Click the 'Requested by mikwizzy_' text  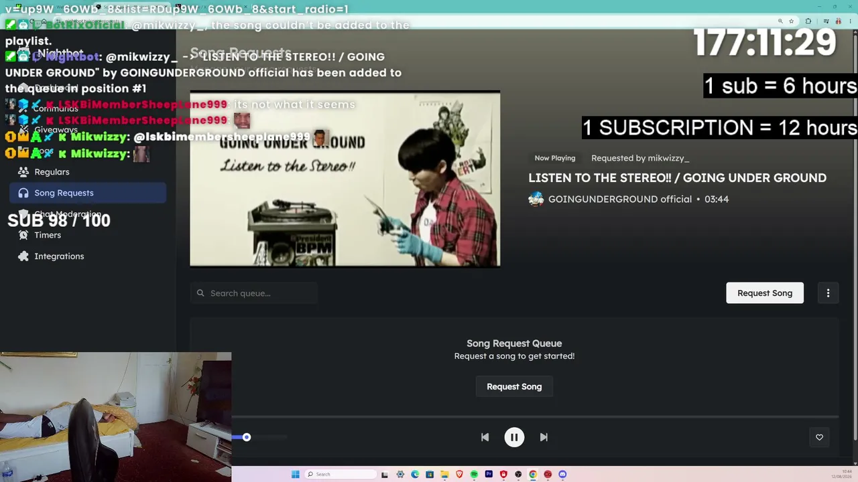[x=640, y=158]
